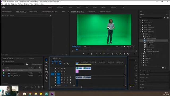
Task: Open the Full playback resolution dropdown
Action: [x=119, y=47]
